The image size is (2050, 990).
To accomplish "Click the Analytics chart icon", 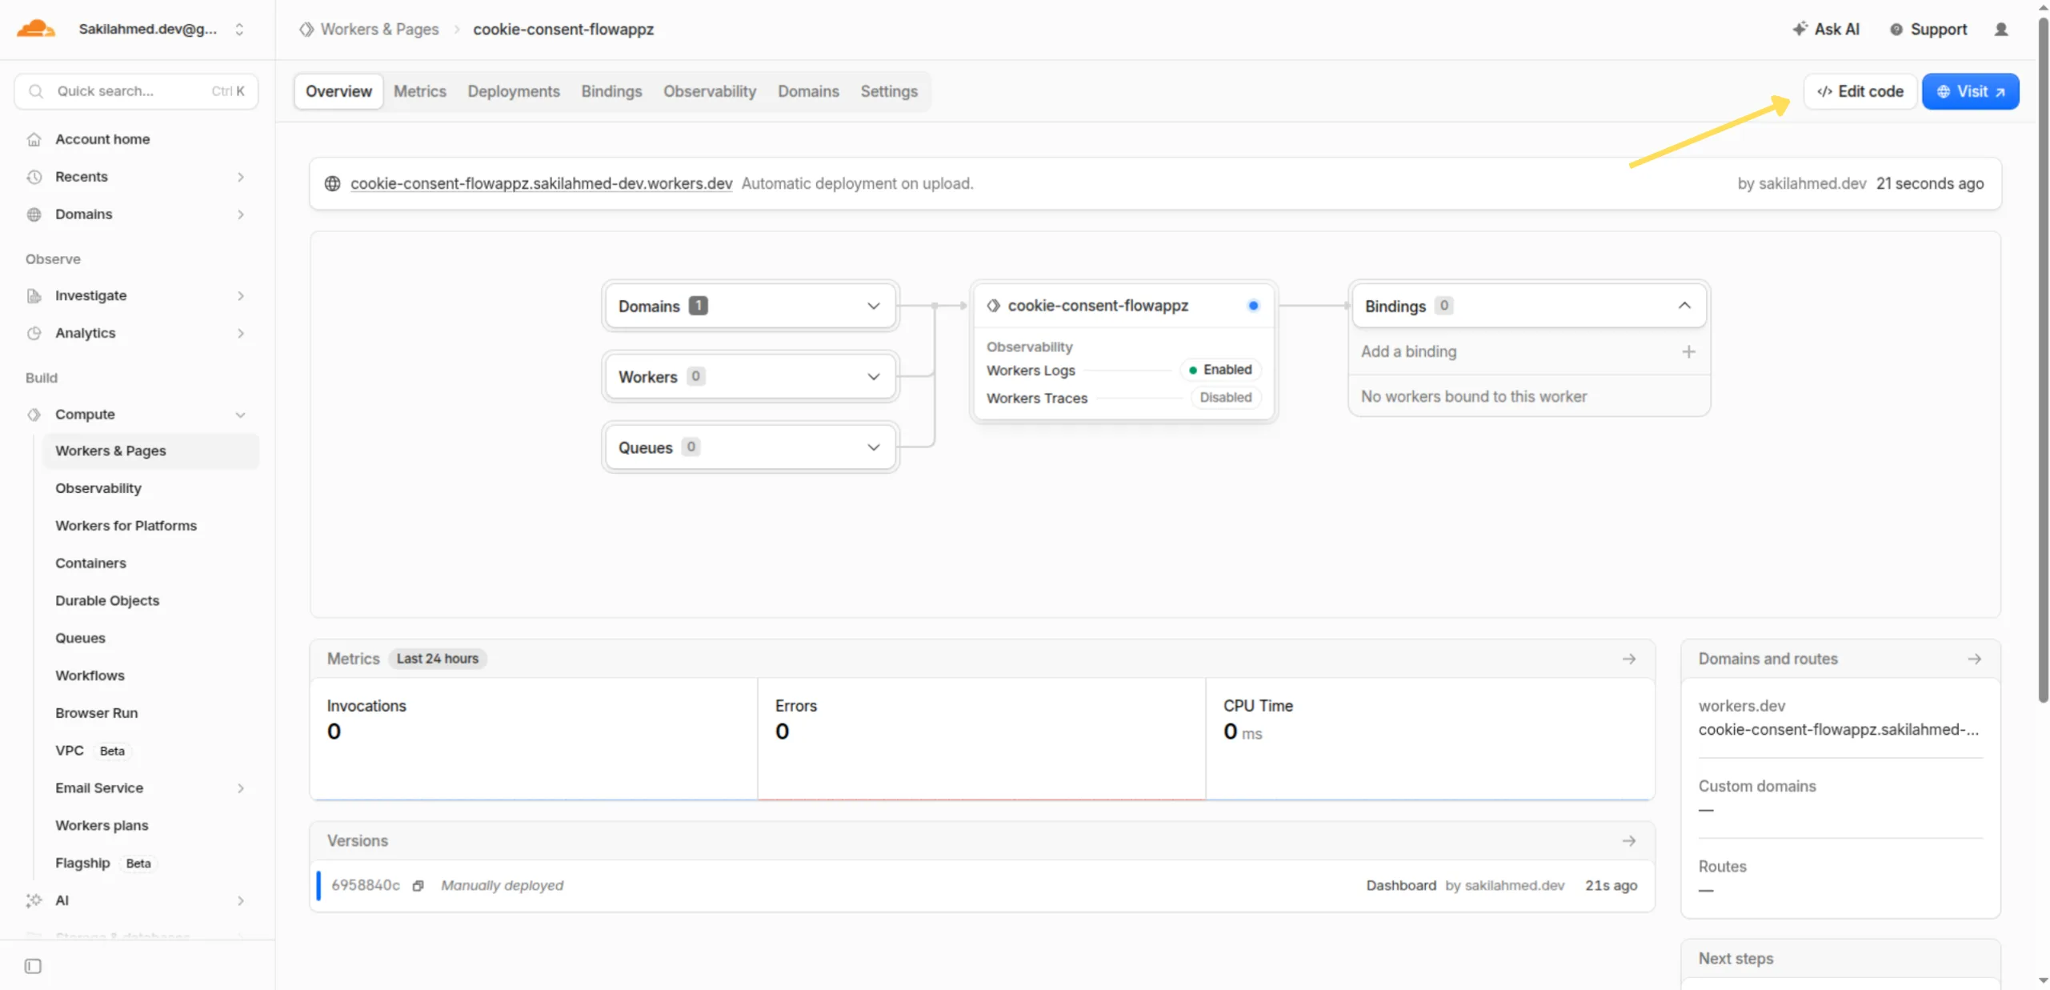I will [34, 333].
